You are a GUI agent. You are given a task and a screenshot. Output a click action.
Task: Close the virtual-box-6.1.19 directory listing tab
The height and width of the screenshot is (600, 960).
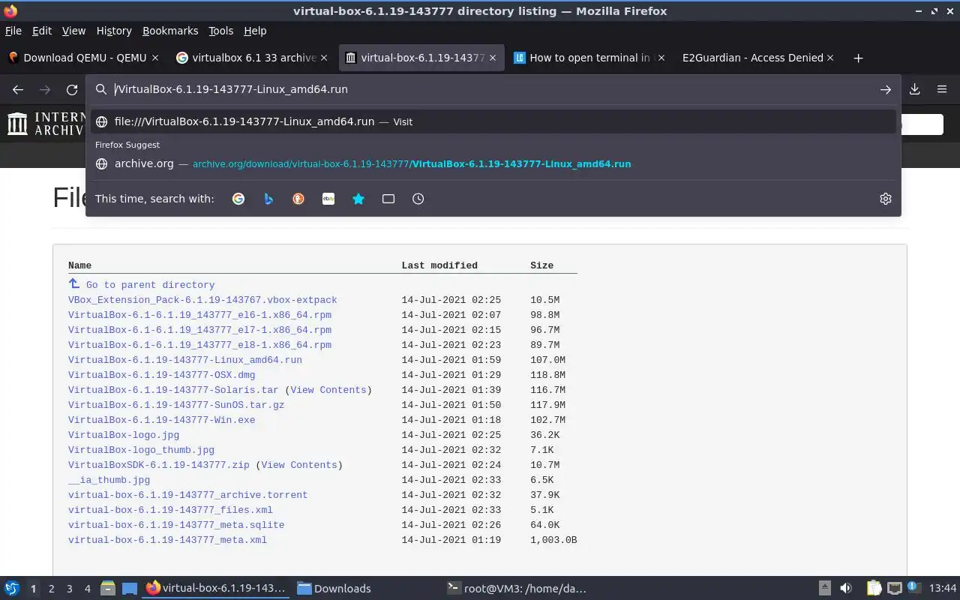pos(493,58)
